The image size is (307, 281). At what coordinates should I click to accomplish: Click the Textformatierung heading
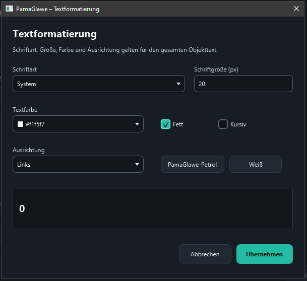tap(54, 34)
